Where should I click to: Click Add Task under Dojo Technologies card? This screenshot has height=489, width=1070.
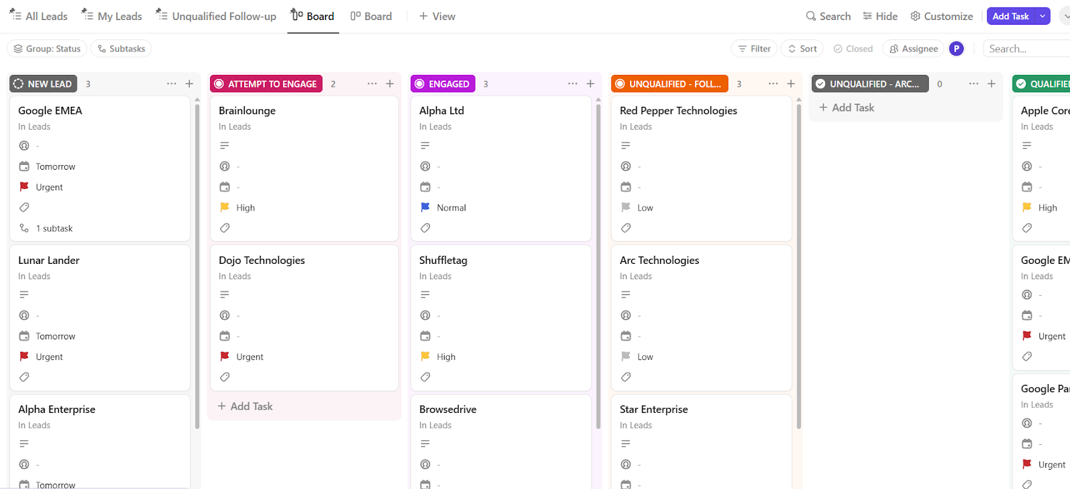click(x=245, y=406)
